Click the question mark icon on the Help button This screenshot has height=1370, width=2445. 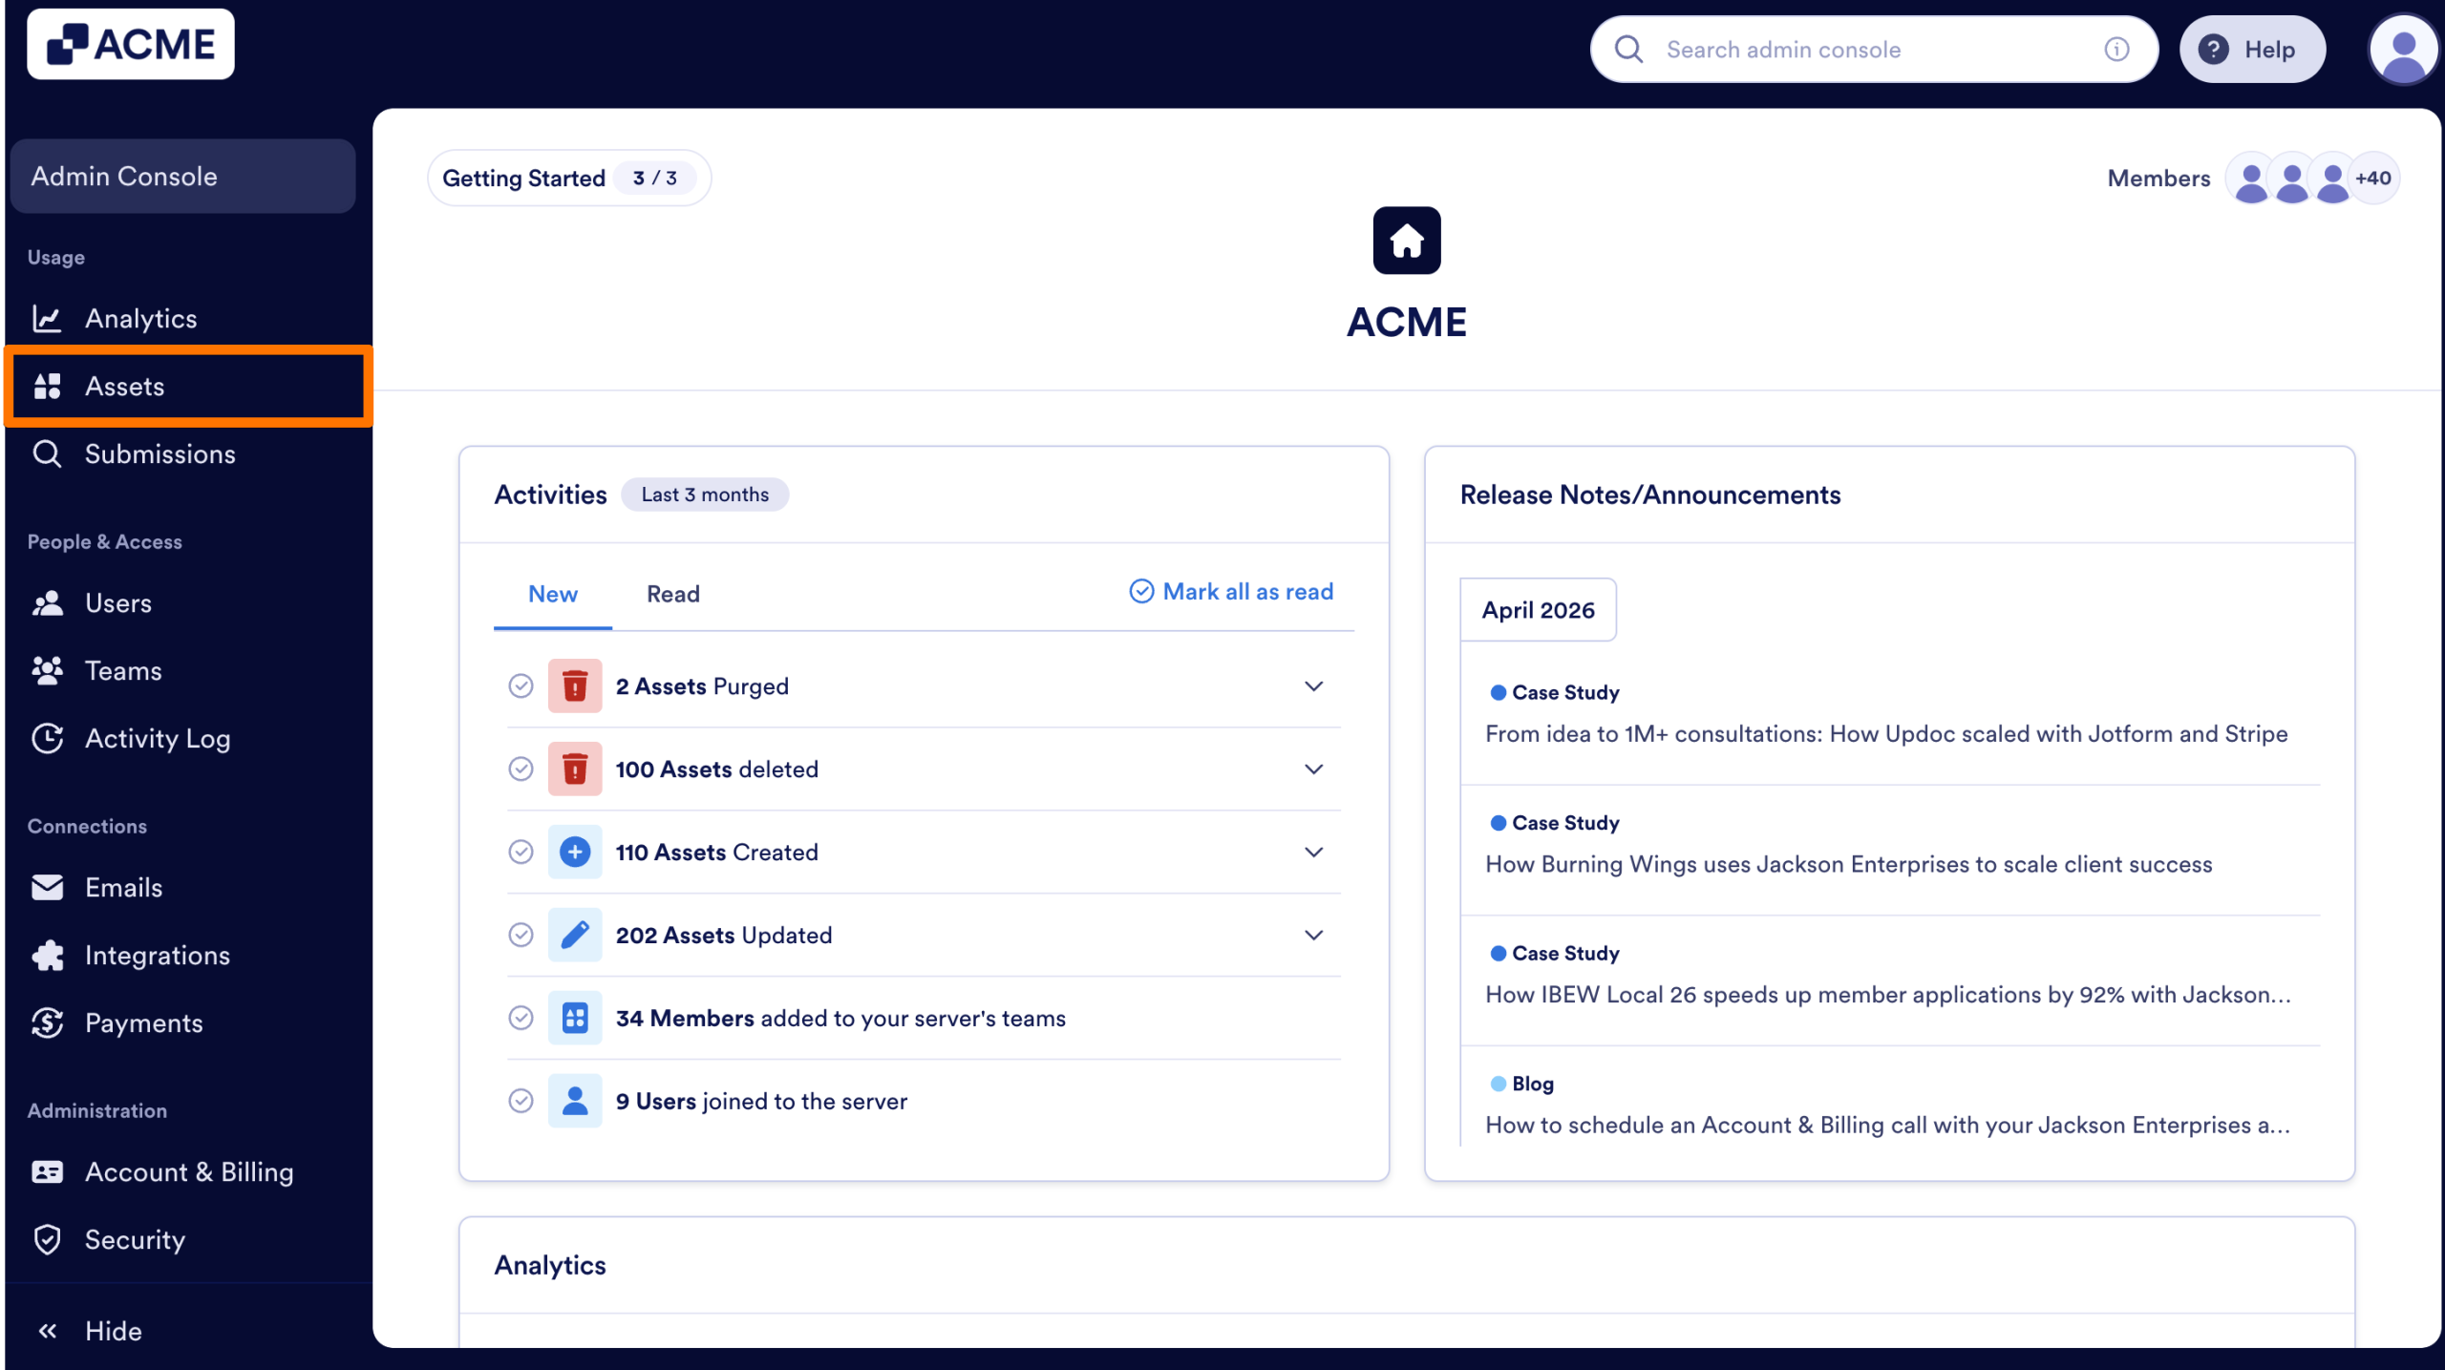2214,50
